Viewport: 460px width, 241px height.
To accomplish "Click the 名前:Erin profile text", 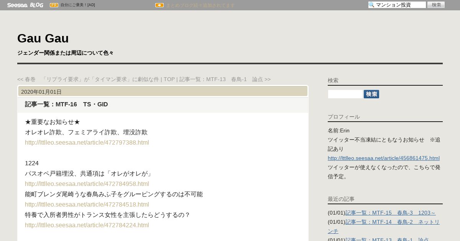I will point(338,130).
